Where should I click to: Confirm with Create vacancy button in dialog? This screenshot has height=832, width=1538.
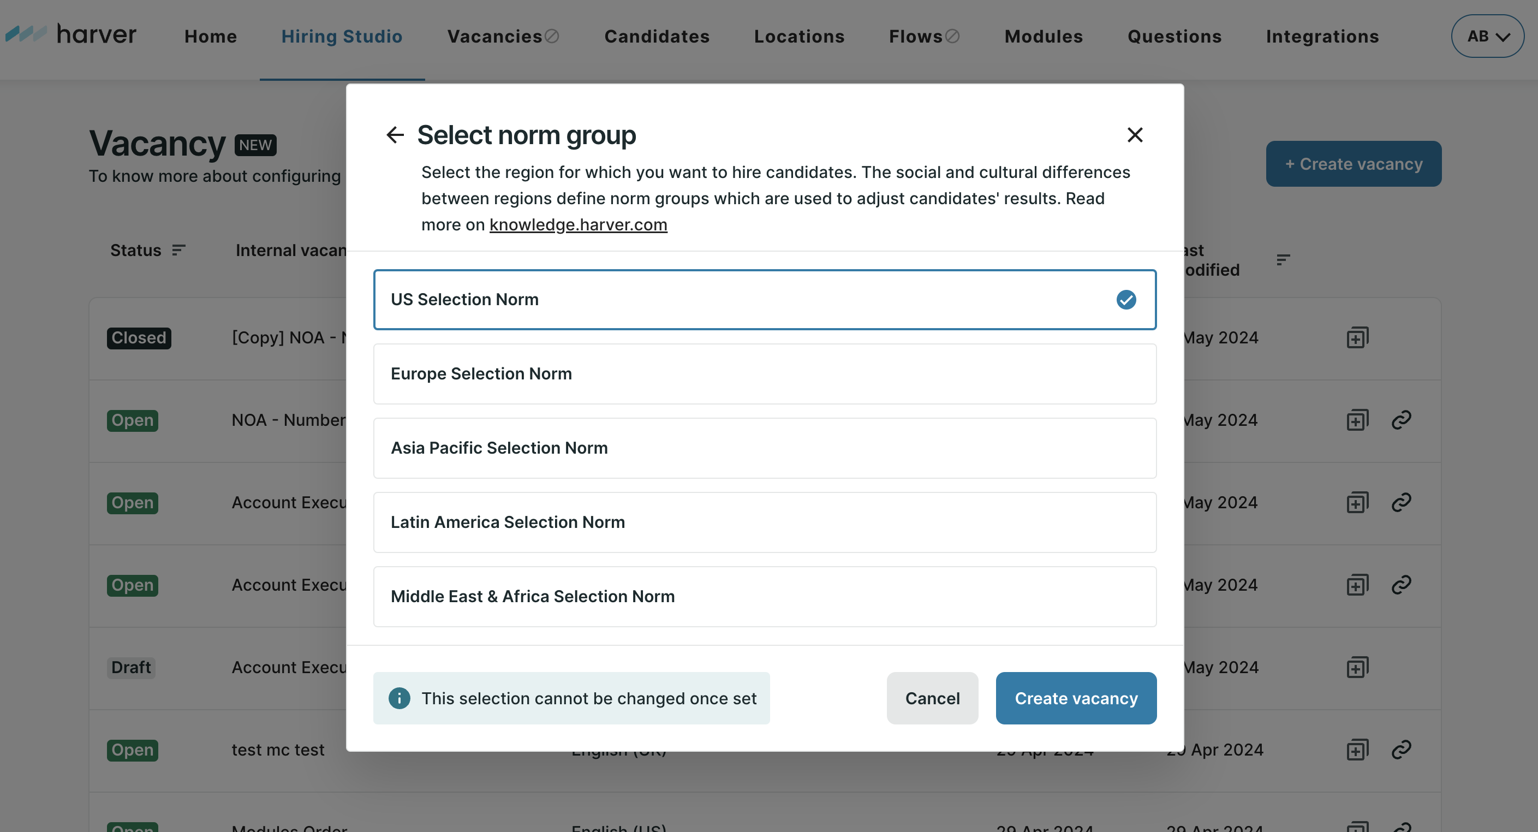pyautogui.click(x=1076, y=698)
